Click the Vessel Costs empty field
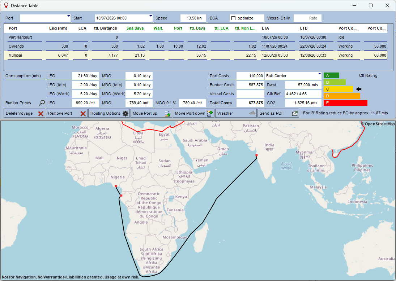Screen dimensions: 396x281 [x=250, y=94]
